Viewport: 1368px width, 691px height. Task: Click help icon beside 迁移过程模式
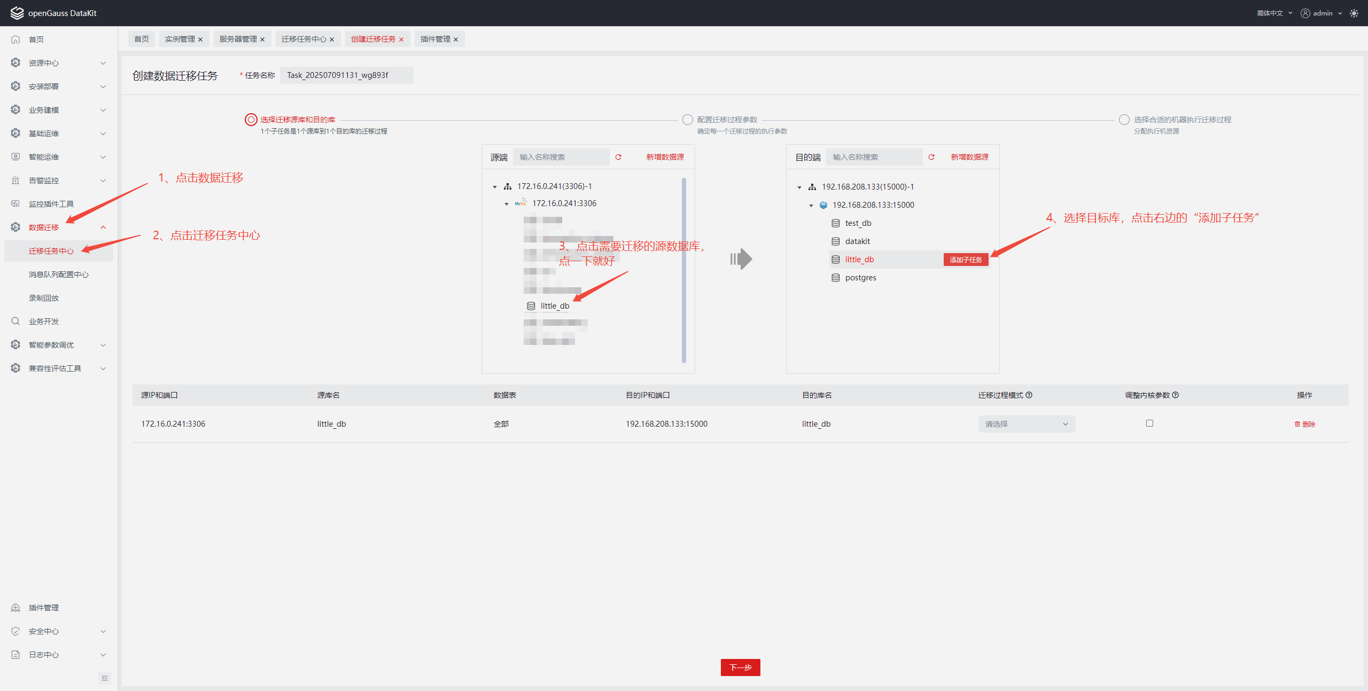tap(1029, 395)
